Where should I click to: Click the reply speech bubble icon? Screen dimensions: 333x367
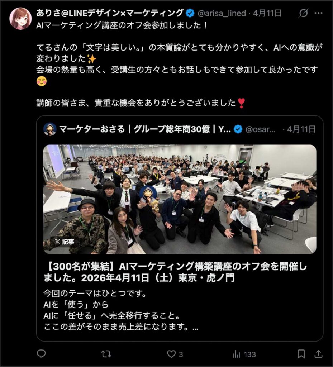[x=42, y=354]
